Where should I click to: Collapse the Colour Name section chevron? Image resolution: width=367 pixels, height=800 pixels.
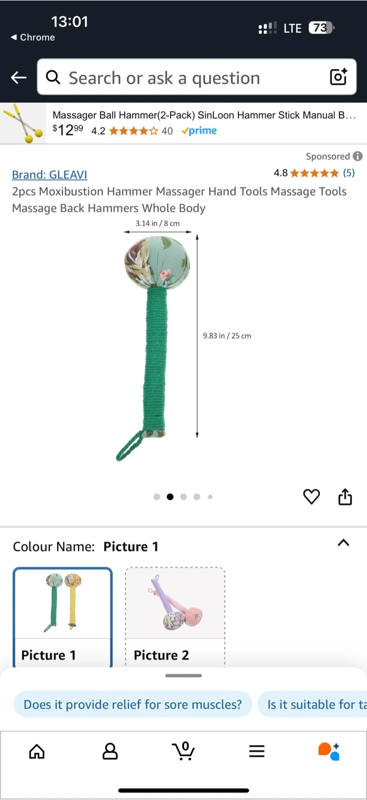click(x=344, y=543)
